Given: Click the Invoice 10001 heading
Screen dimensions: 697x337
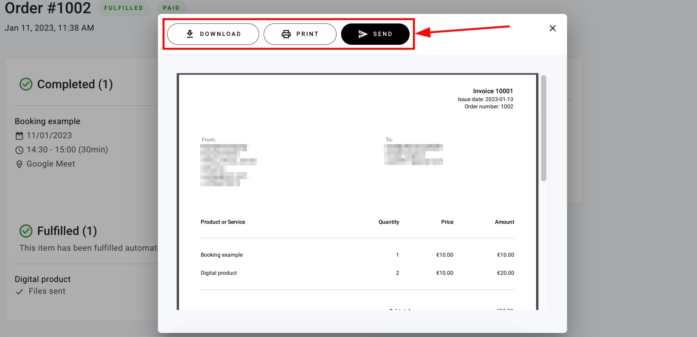Looking at the screenshot, I should [493, 91].
